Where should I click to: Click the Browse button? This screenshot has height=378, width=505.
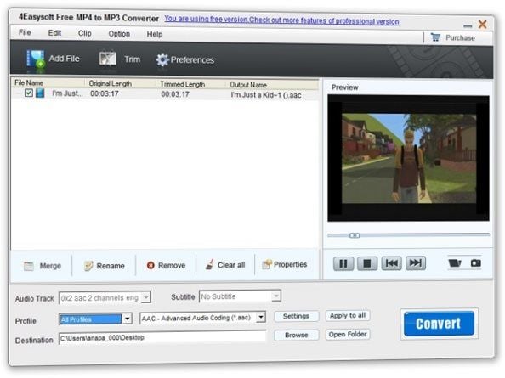(296, 335)
